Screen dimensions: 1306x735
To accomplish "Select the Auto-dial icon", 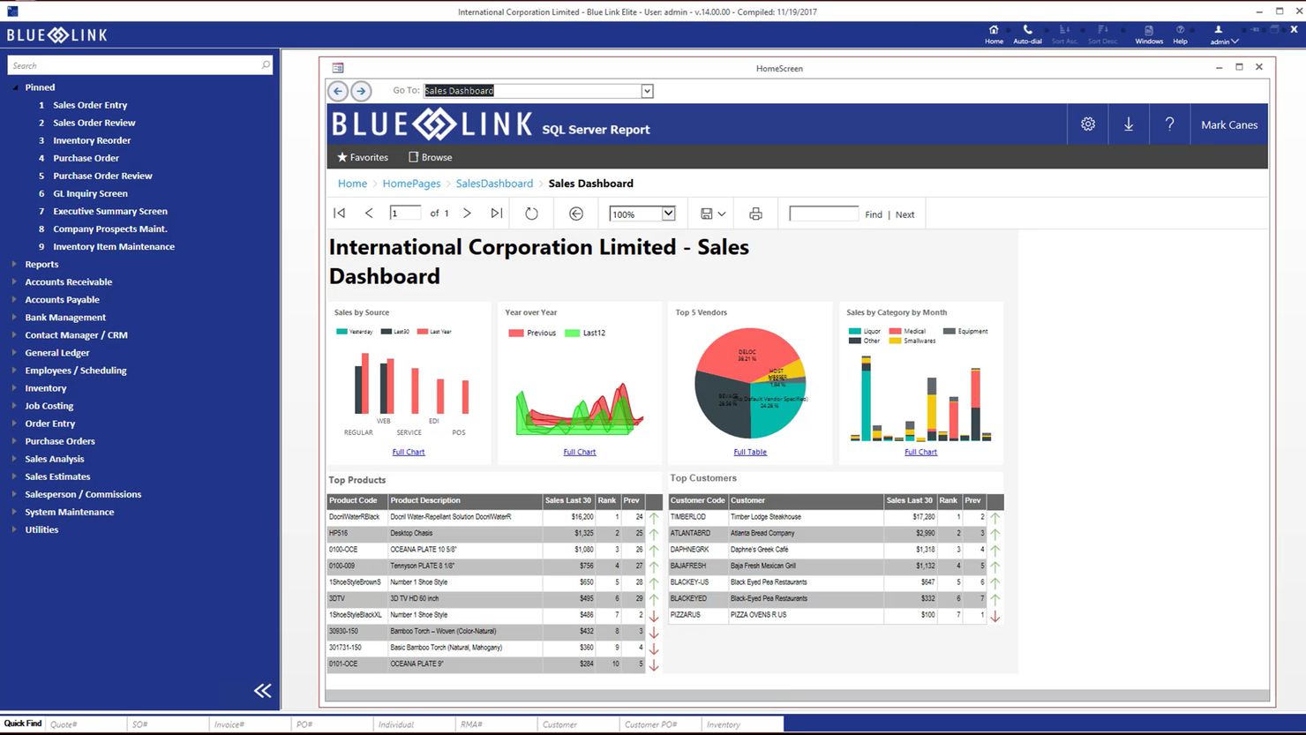I will [1026, 35].
